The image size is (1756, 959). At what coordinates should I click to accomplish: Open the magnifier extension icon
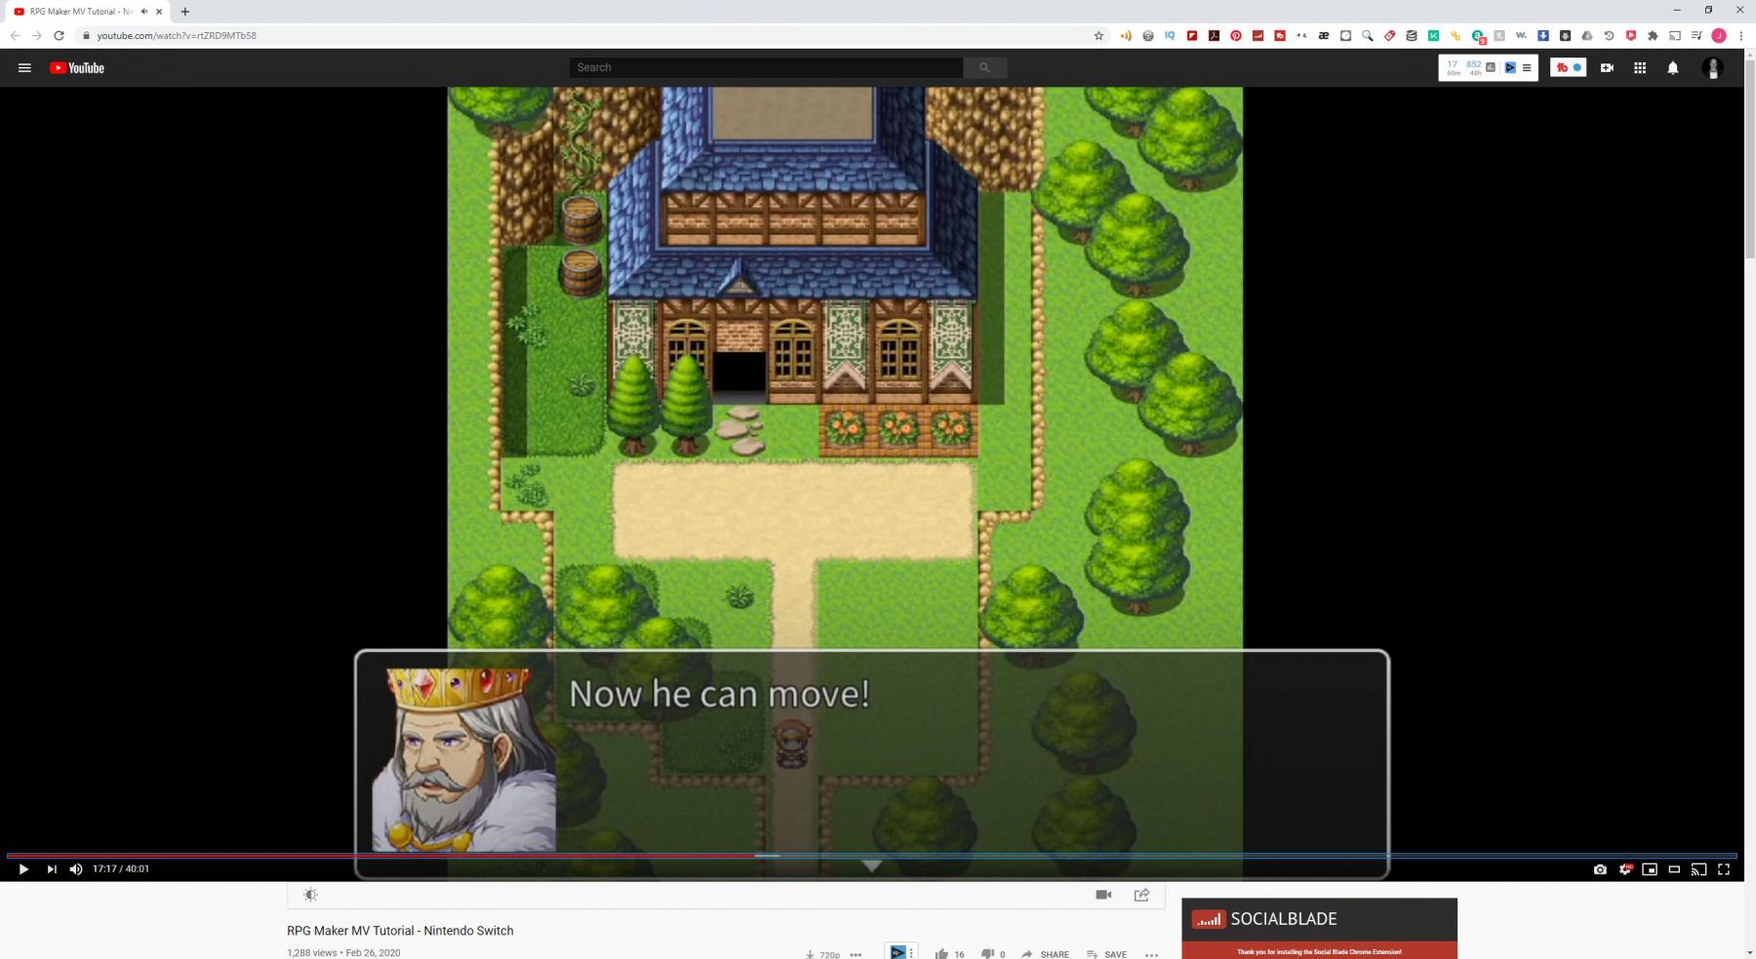coord(1368,36)
